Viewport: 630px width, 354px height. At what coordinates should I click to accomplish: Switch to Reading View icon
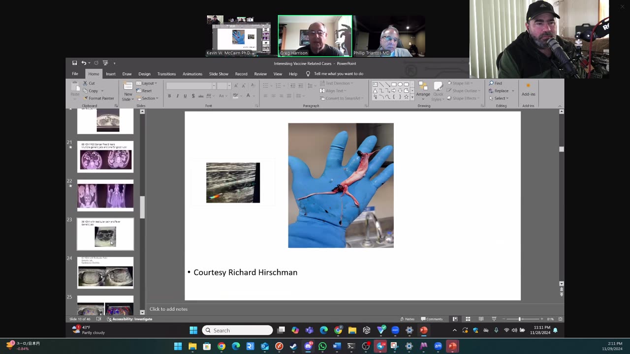click(x=481, y=319)
